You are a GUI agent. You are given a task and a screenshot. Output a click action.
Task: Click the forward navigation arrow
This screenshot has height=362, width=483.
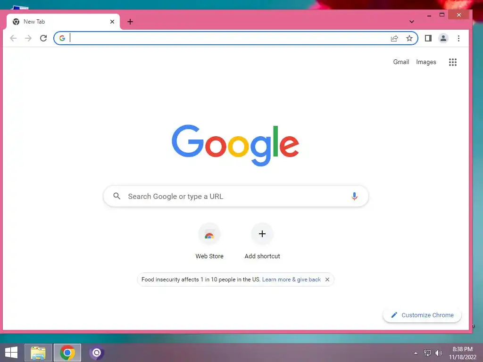tap(28, 38)
